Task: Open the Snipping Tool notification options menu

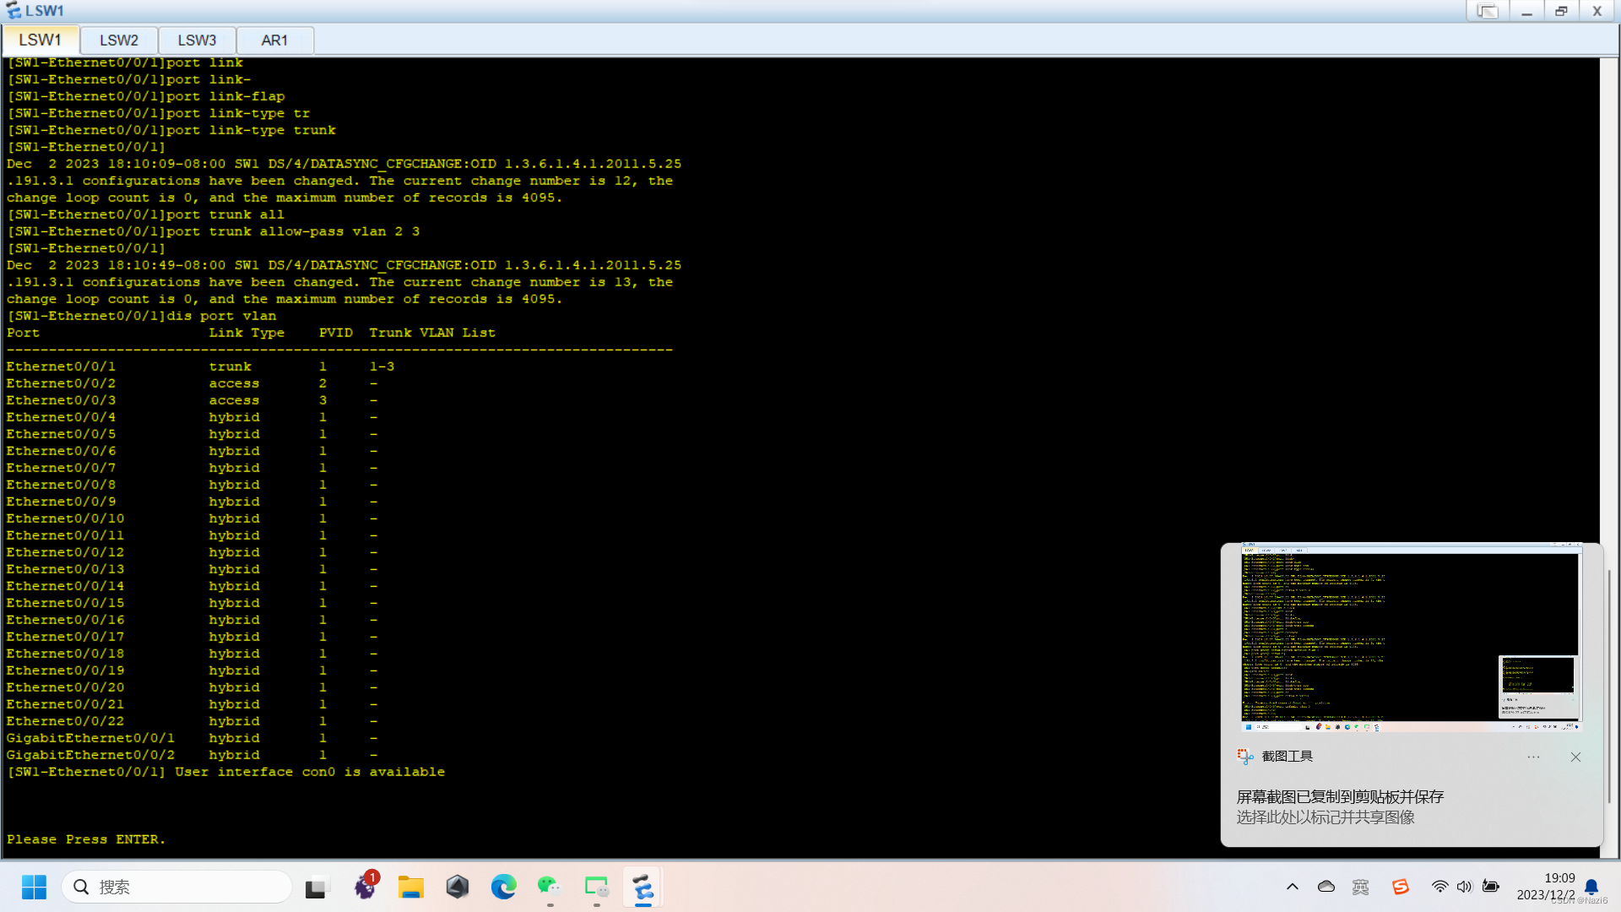Action: pos(1533,757)
